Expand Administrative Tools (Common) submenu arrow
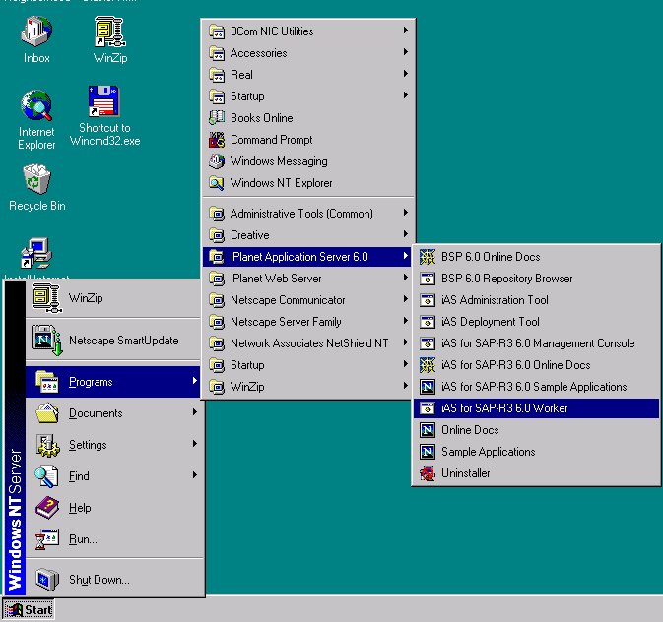 [x=406, y=213]
